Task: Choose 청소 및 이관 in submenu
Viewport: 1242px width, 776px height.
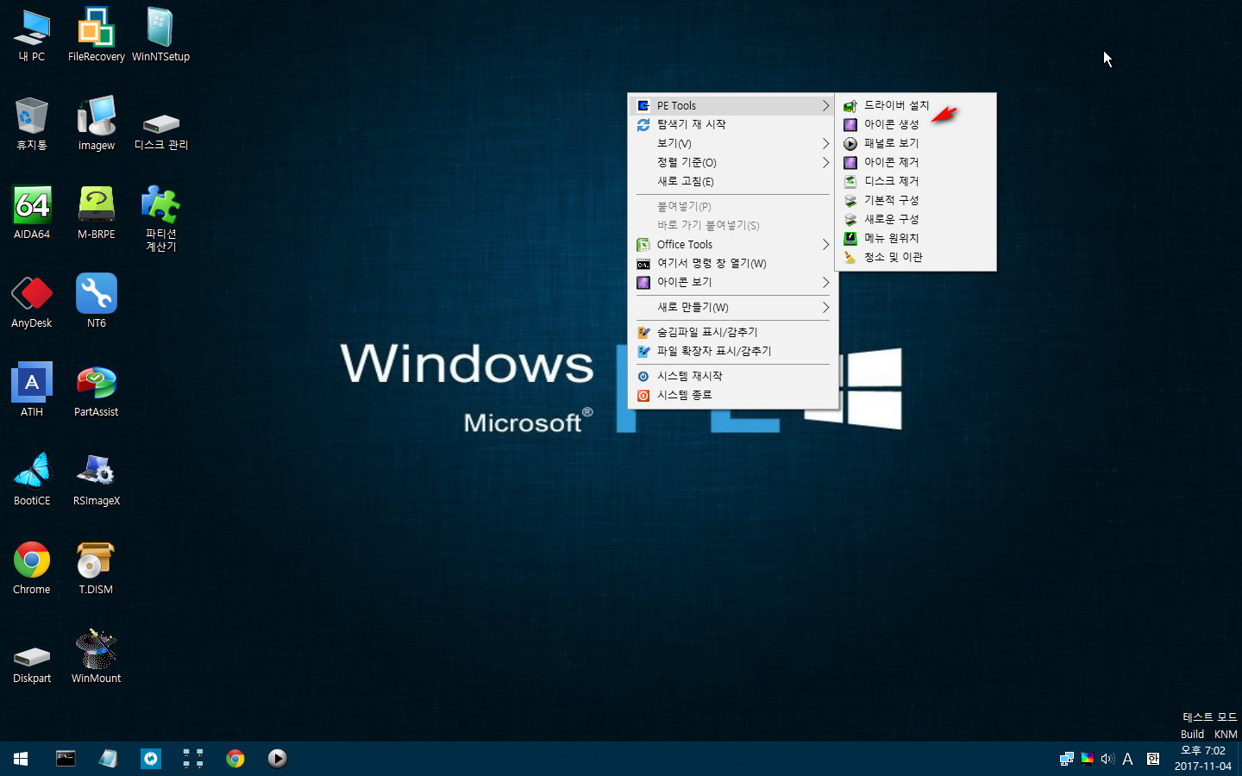Action: [x=916, y=257]
